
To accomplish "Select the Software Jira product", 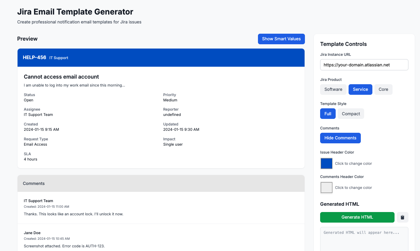I will point(333,90).
